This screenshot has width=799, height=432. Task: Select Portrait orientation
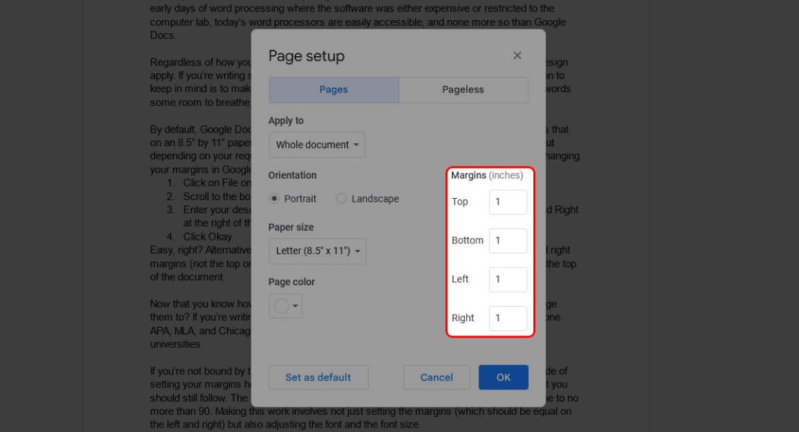point(274,199)
